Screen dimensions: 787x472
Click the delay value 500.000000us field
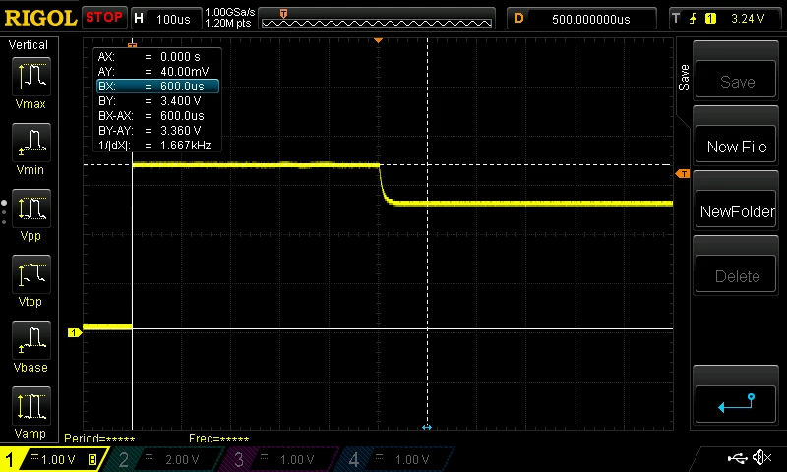coord(591,19)
